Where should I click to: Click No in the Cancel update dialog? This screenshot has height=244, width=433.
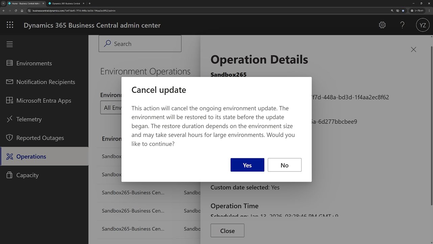point(284,165)
